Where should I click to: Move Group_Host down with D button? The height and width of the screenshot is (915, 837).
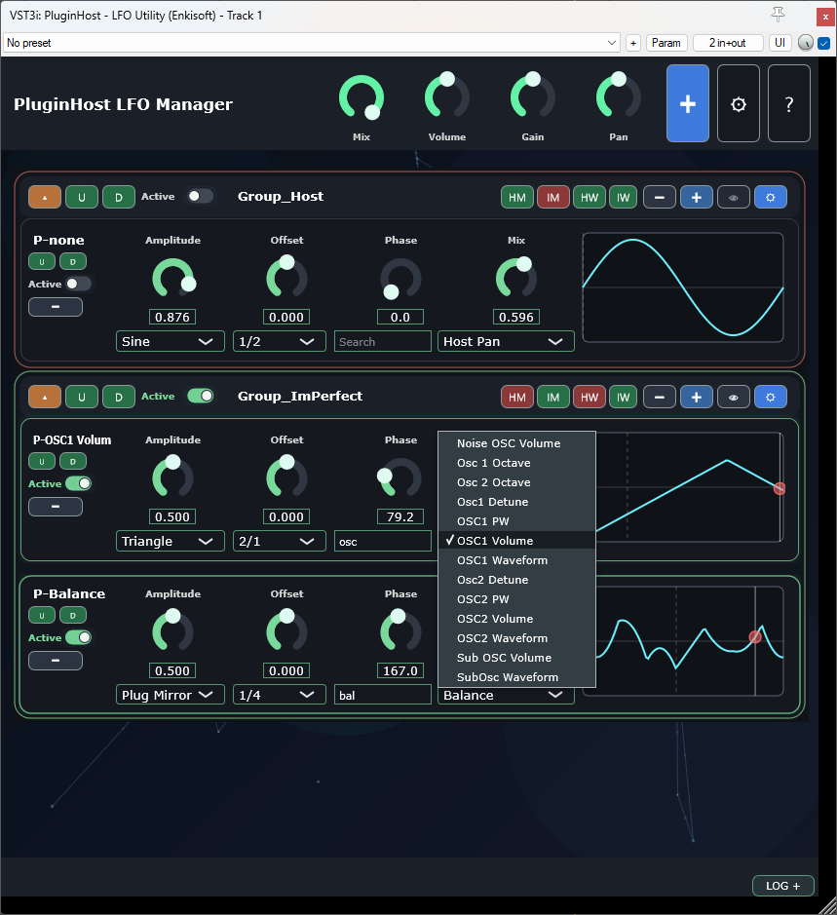pos(119,197)
